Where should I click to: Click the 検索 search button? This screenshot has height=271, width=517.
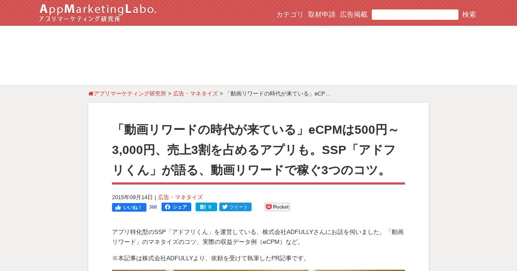pyautogui.click(x=469, y=15)
